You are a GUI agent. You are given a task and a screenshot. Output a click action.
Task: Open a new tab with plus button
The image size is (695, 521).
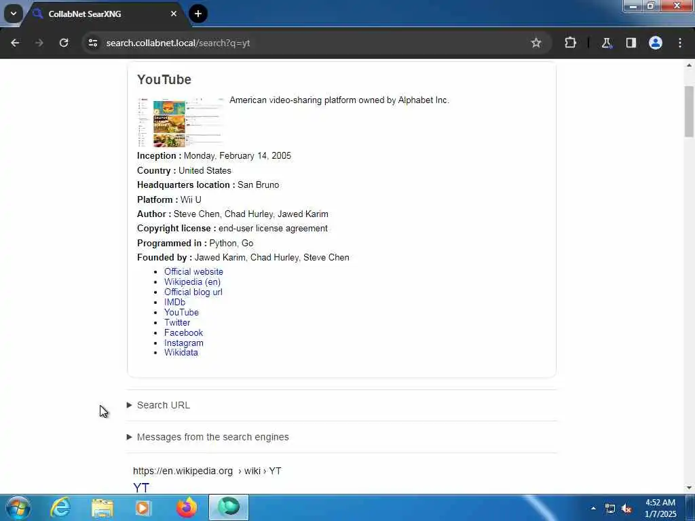coord(198,14)
